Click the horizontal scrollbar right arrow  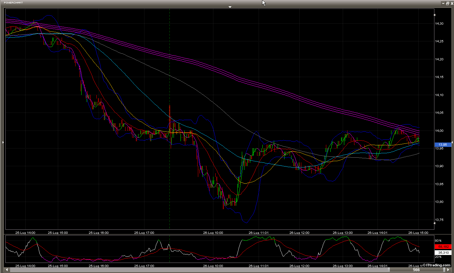coord(448,270)
